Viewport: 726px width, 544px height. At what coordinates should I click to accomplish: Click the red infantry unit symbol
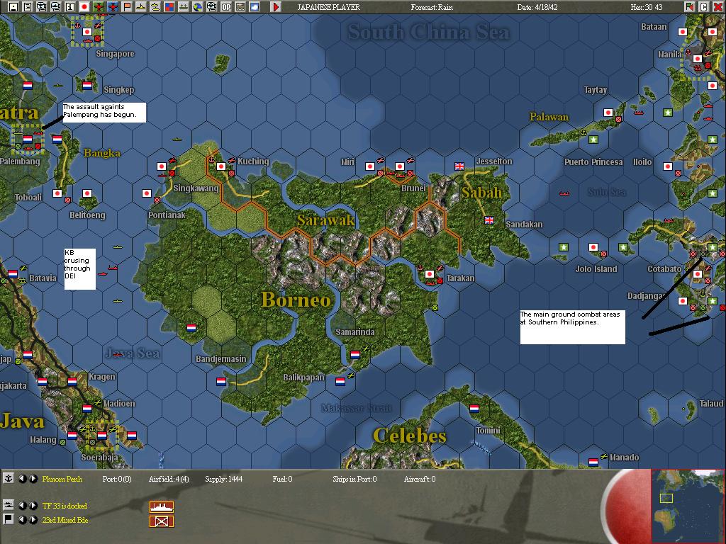(162, 521)
